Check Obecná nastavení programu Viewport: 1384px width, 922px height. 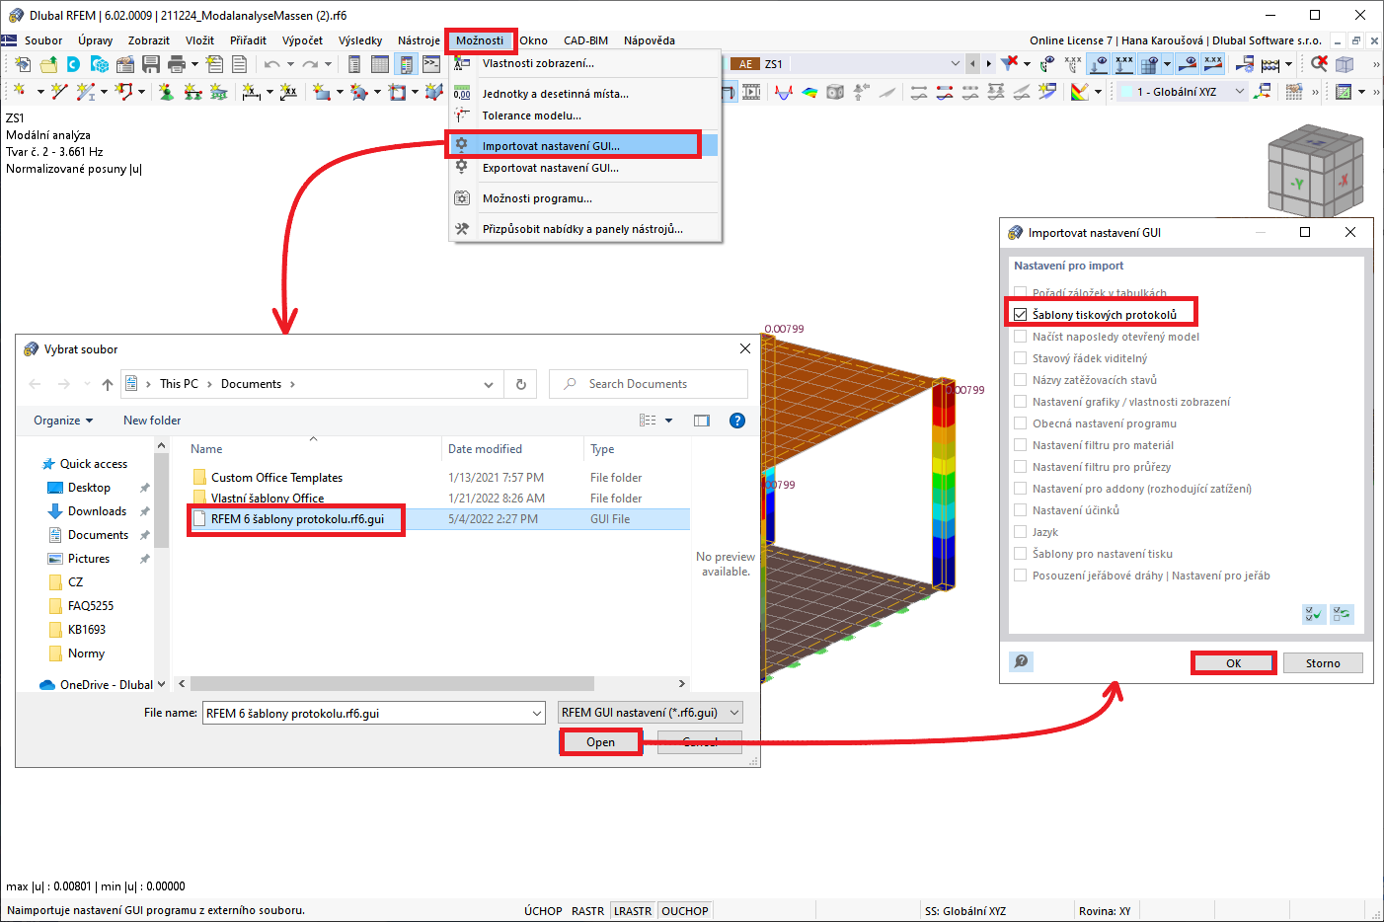1021,423
